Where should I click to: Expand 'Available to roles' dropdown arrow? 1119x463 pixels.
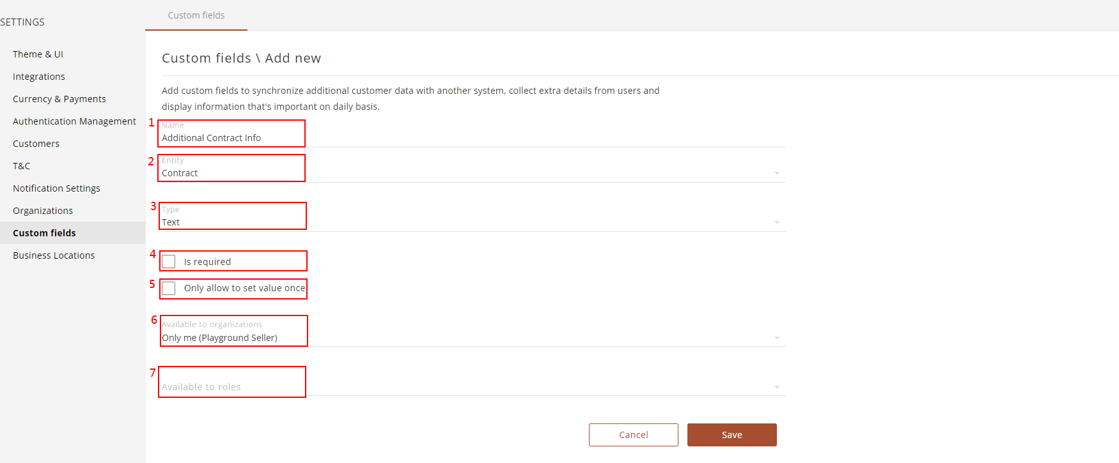pyautogui.click(x=777, y=387)
